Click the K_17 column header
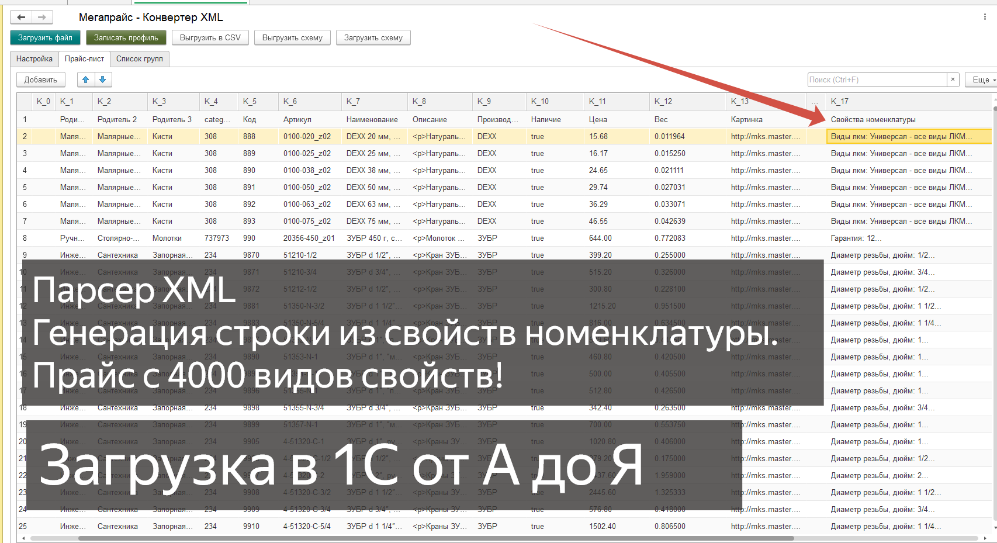Viewport: 997px width, 543px height. point(909,102)
